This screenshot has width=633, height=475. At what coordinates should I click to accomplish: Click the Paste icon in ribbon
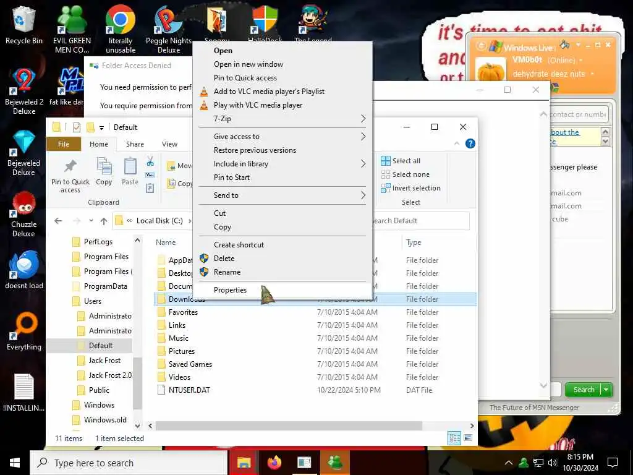[130, 171]
